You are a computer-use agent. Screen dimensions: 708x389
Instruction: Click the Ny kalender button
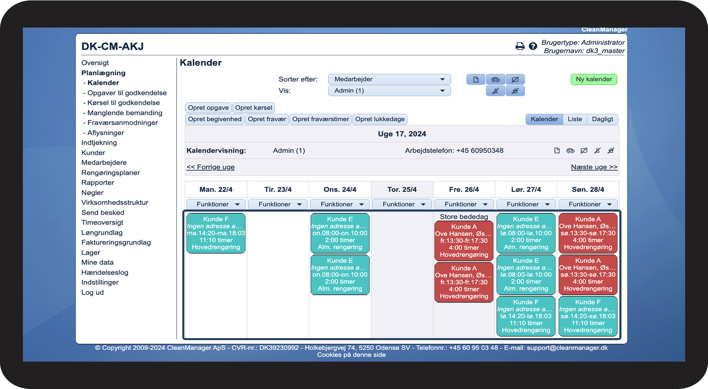point(594,79)
